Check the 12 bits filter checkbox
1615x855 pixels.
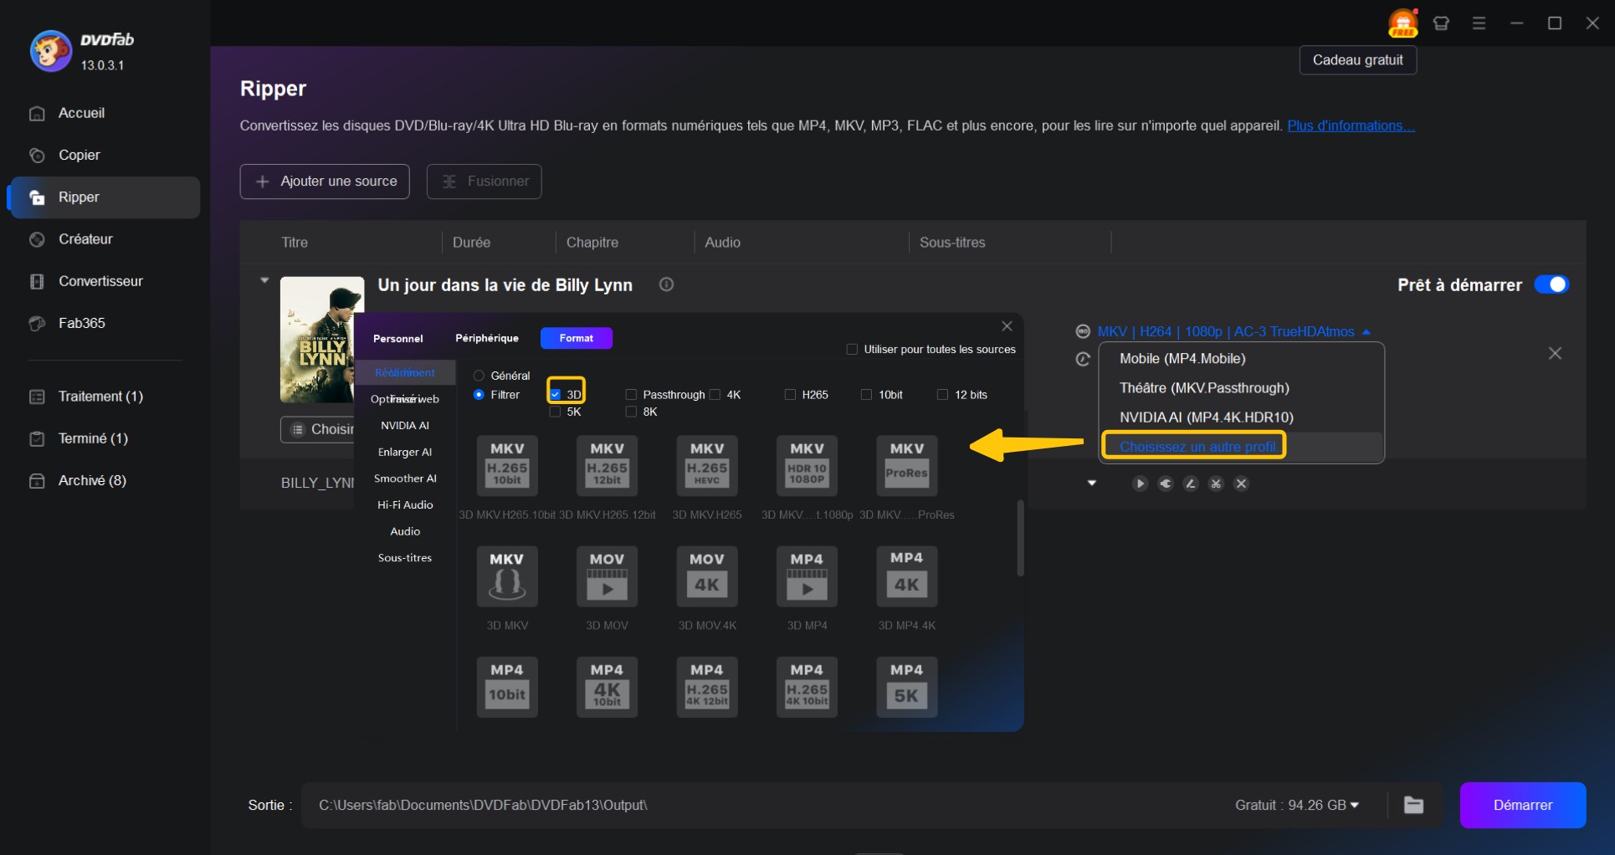coord(943,394)
